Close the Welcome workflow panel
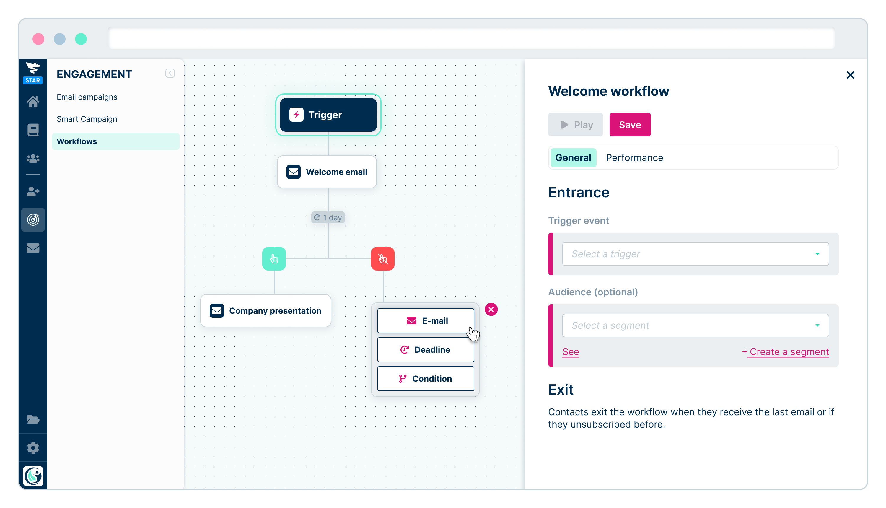Screen dimensions: 886x508 [851, 75]
